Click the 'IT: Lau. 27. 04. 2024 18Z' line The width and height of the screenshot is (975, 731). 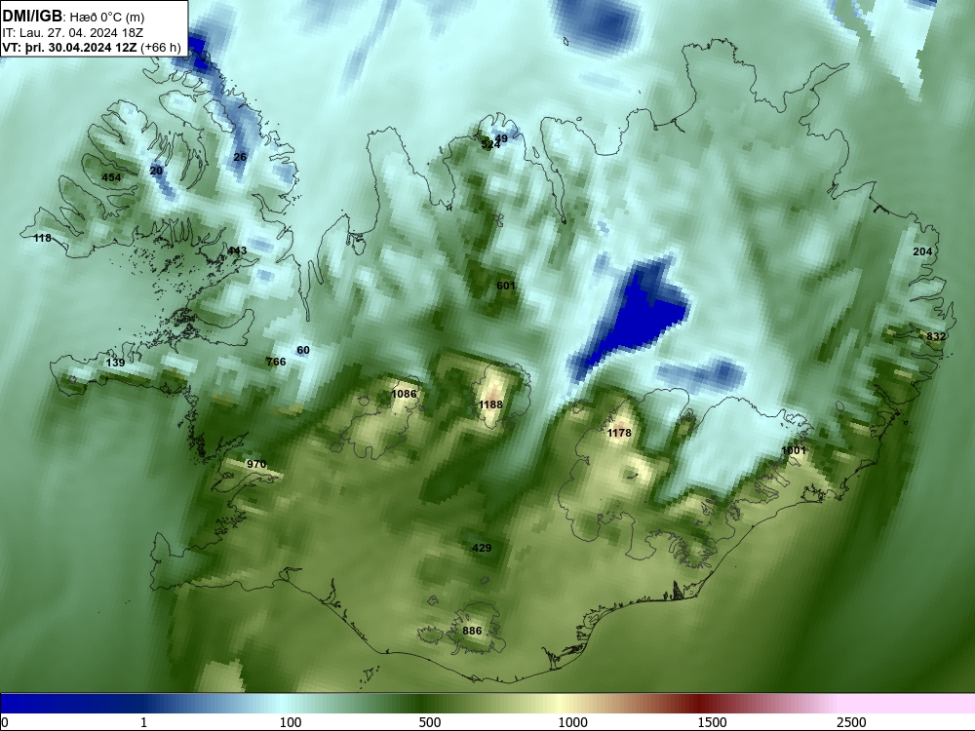(x=73, y=33)
